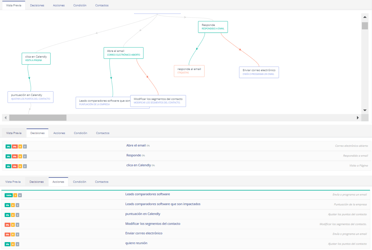Click the red 0% badge on Abre el email row
Screen dimensions: 372x250
click(15, 146)
